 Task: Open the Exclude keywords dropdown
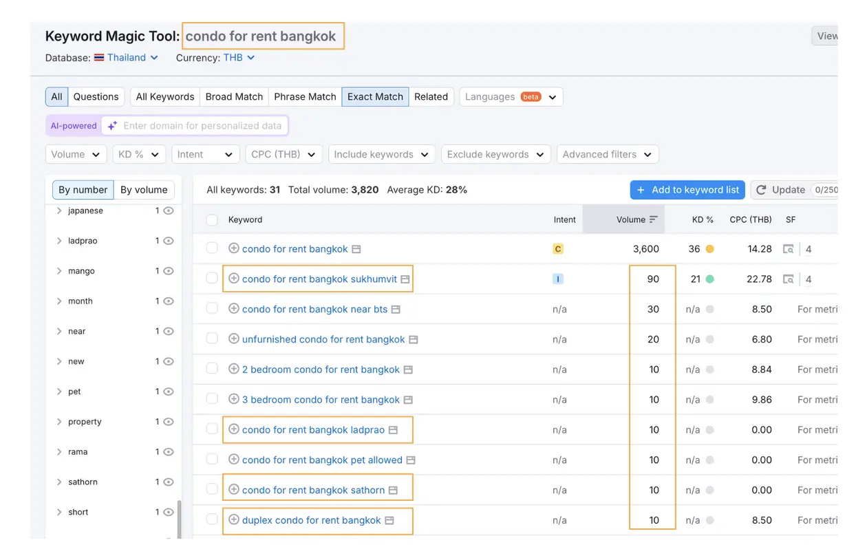coord(496,154)
